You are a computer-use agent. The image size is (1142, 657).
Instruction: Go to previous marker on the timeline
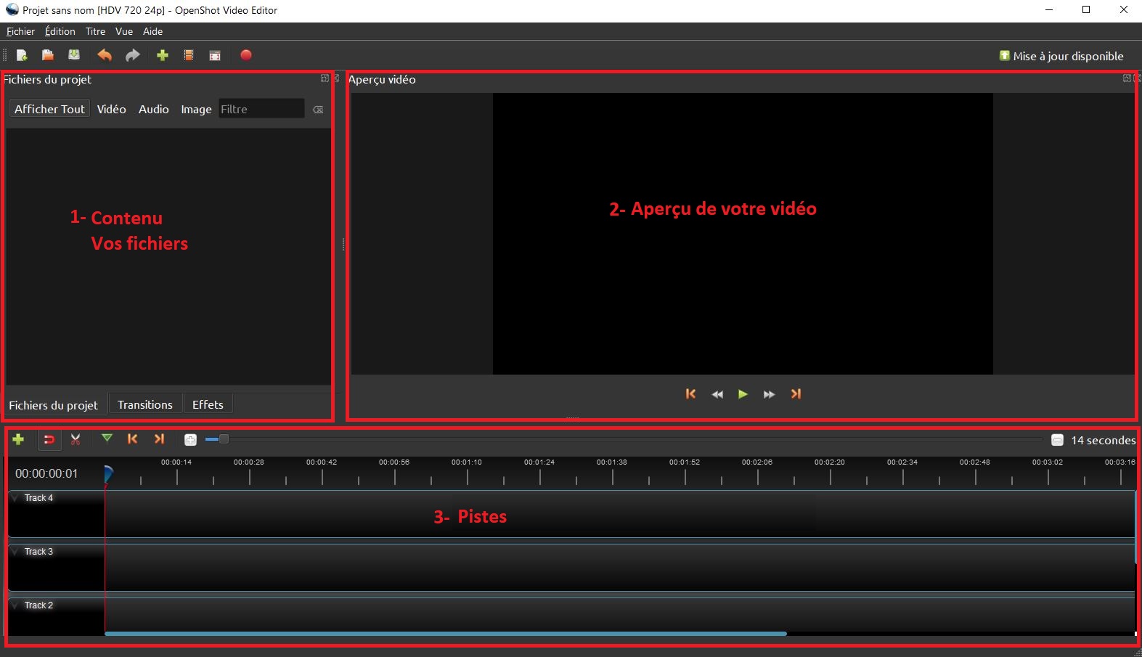click(x=132, y=438)
